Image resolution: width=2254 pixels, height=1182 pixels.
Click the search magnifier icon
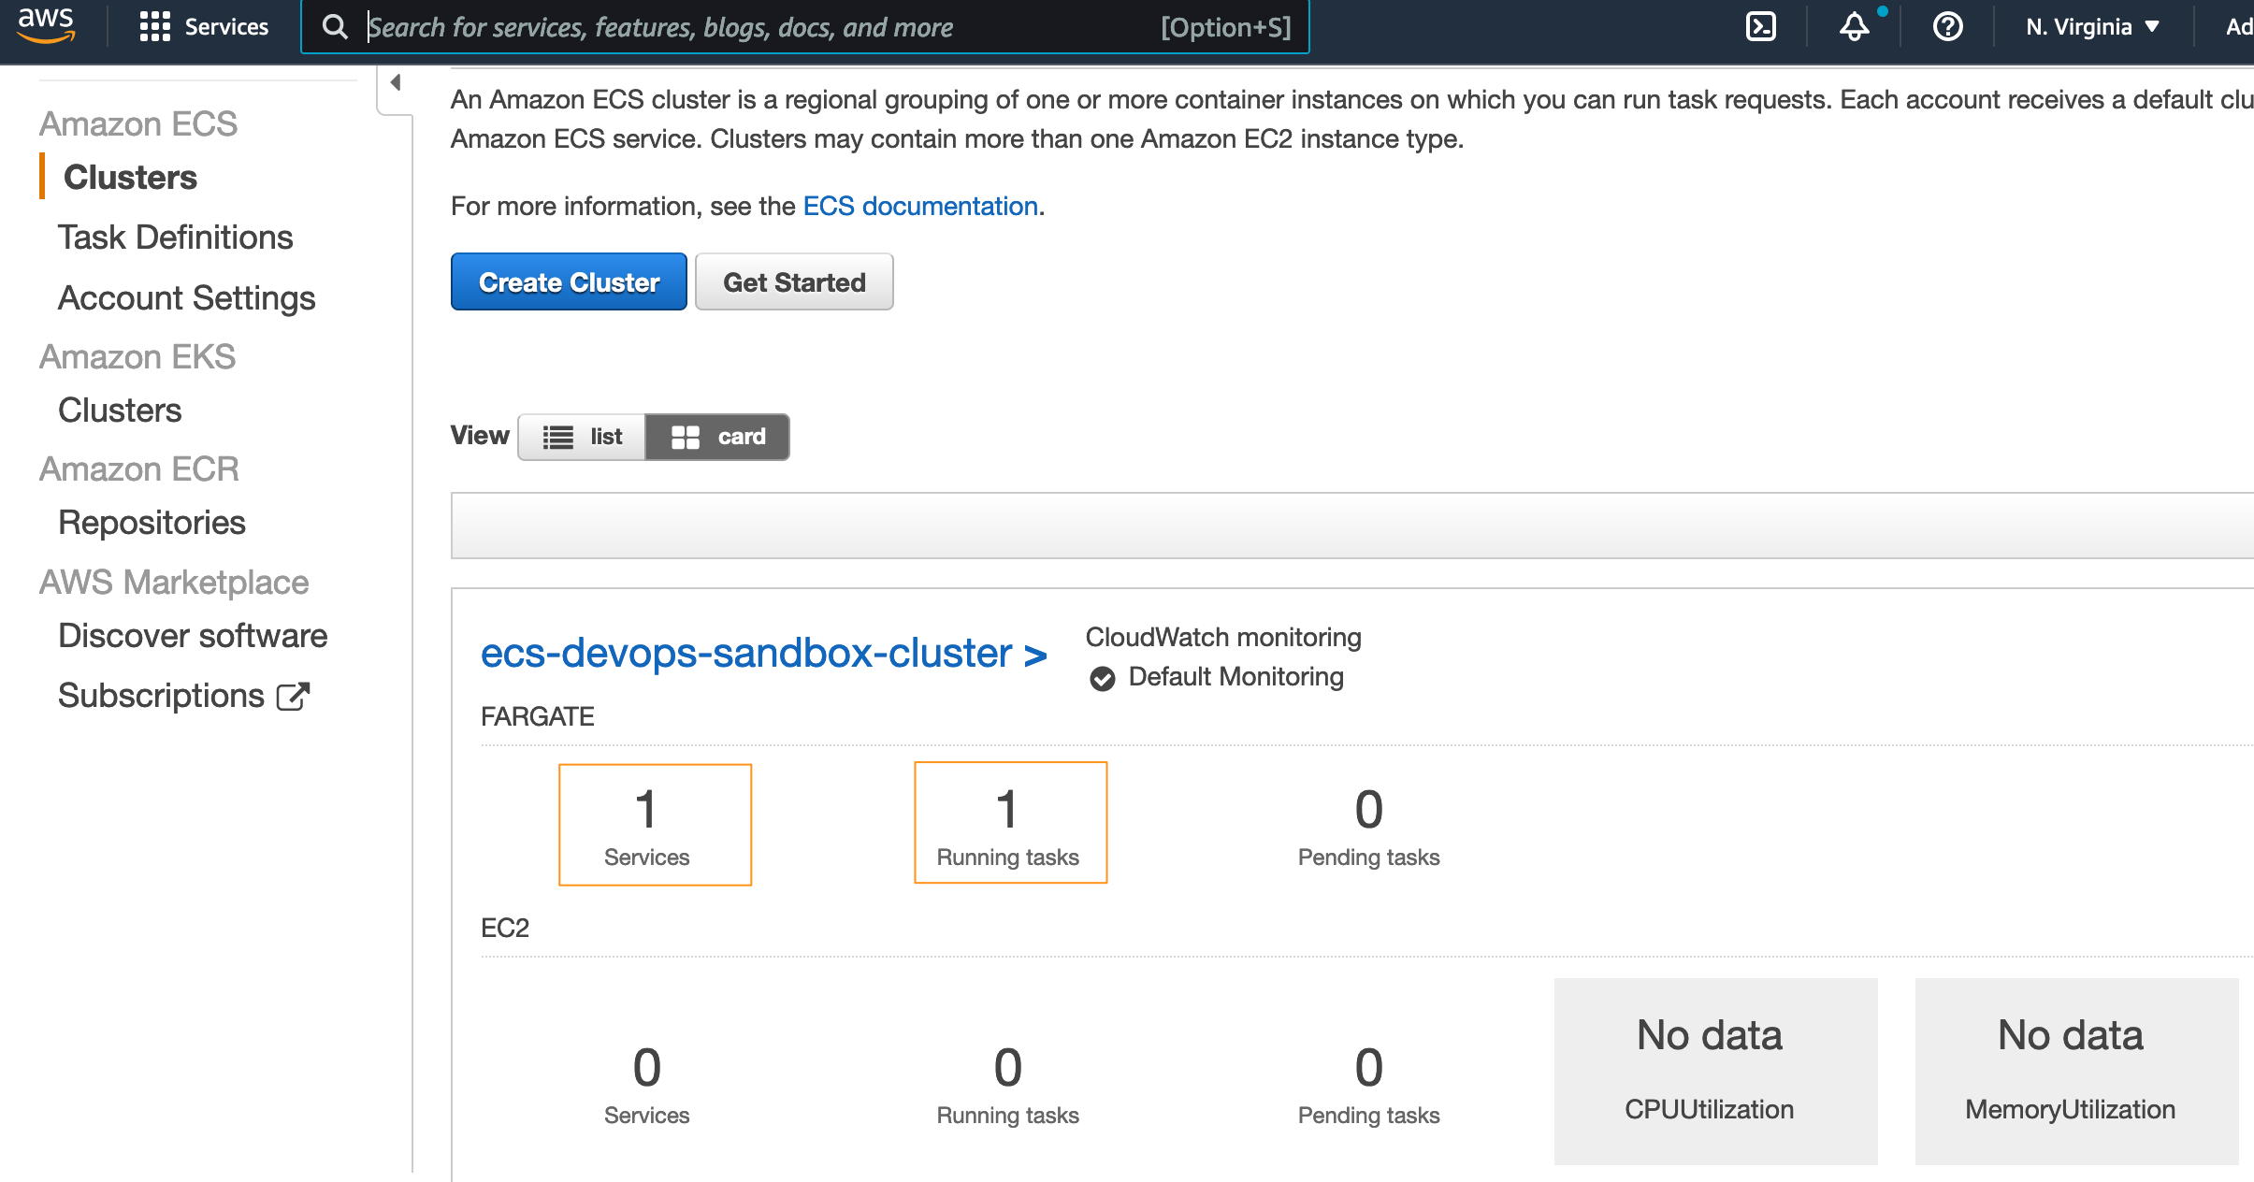[x=335, y=27]
